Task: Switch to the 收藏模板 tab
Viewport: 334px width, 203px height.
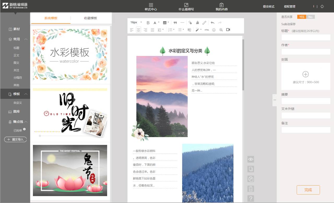Action: coord(90,18)
